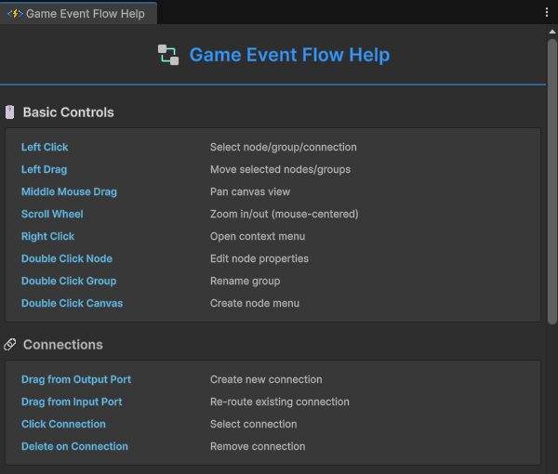Image resolution: width=558 pixels, height=474 pixels.
Task: Click the Double Click Group label
Action: pos(69,281)
